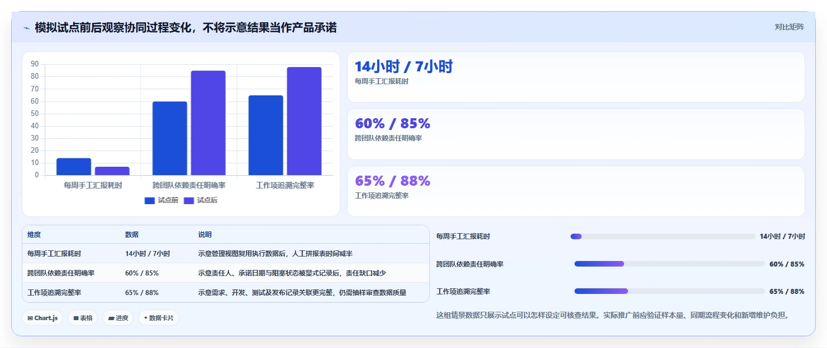
Task: Click description starting 示意管理视图复用执行数据后
Action: click(x=275, y=254)
